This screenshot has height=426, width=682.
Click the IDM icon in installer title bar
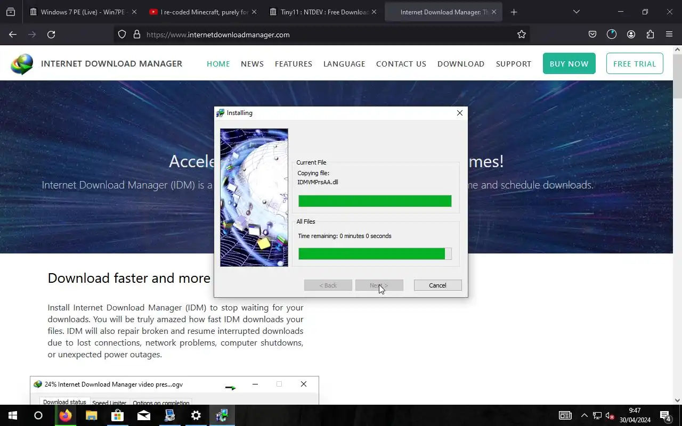pyautogui.click(x=220, y=113)
